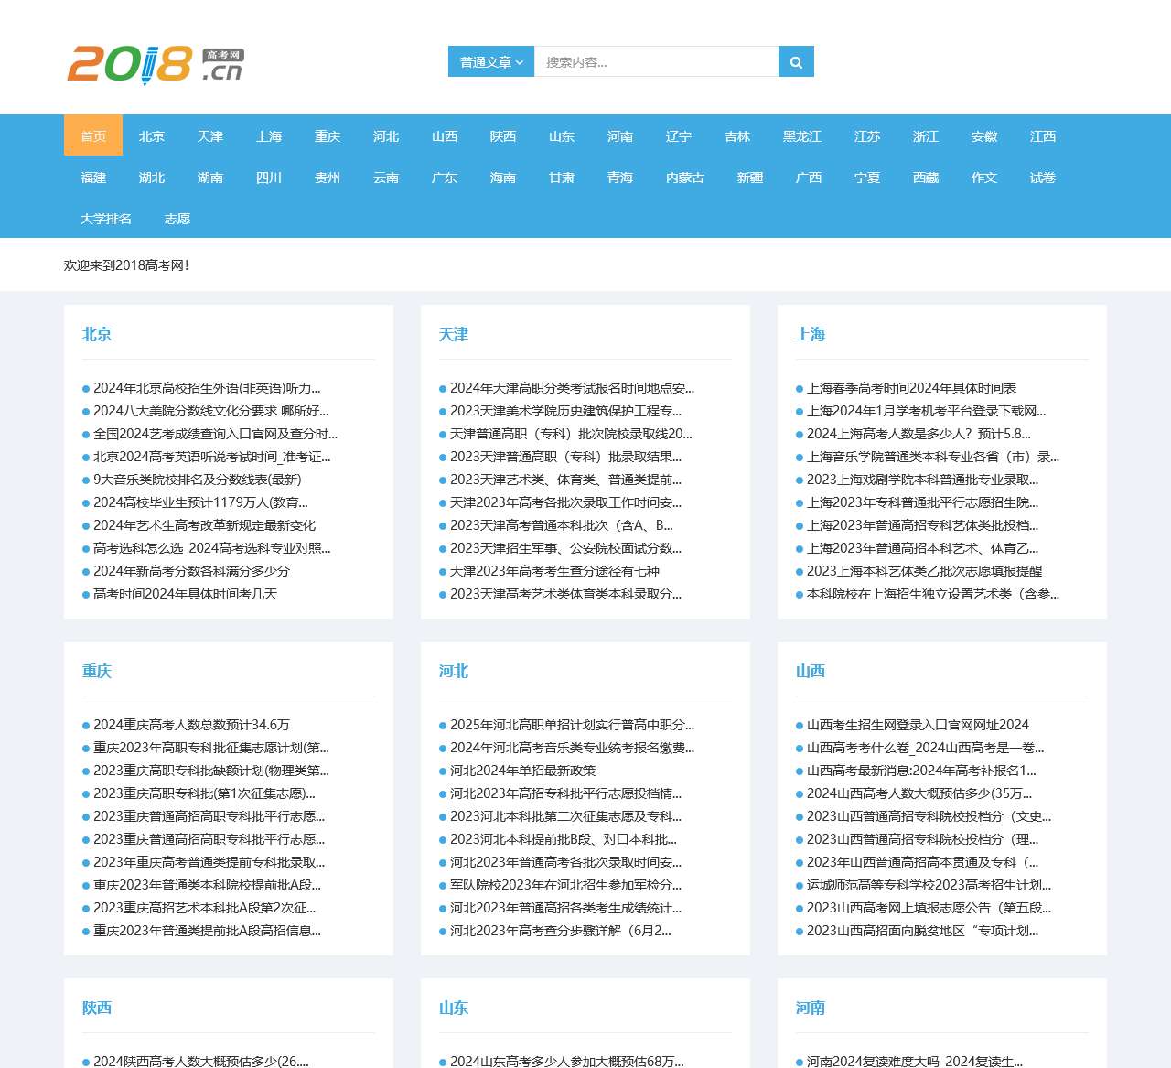1171x1068 pixels.
Task: Select 首页 in the navigation bar
Action: click(92, 135)
